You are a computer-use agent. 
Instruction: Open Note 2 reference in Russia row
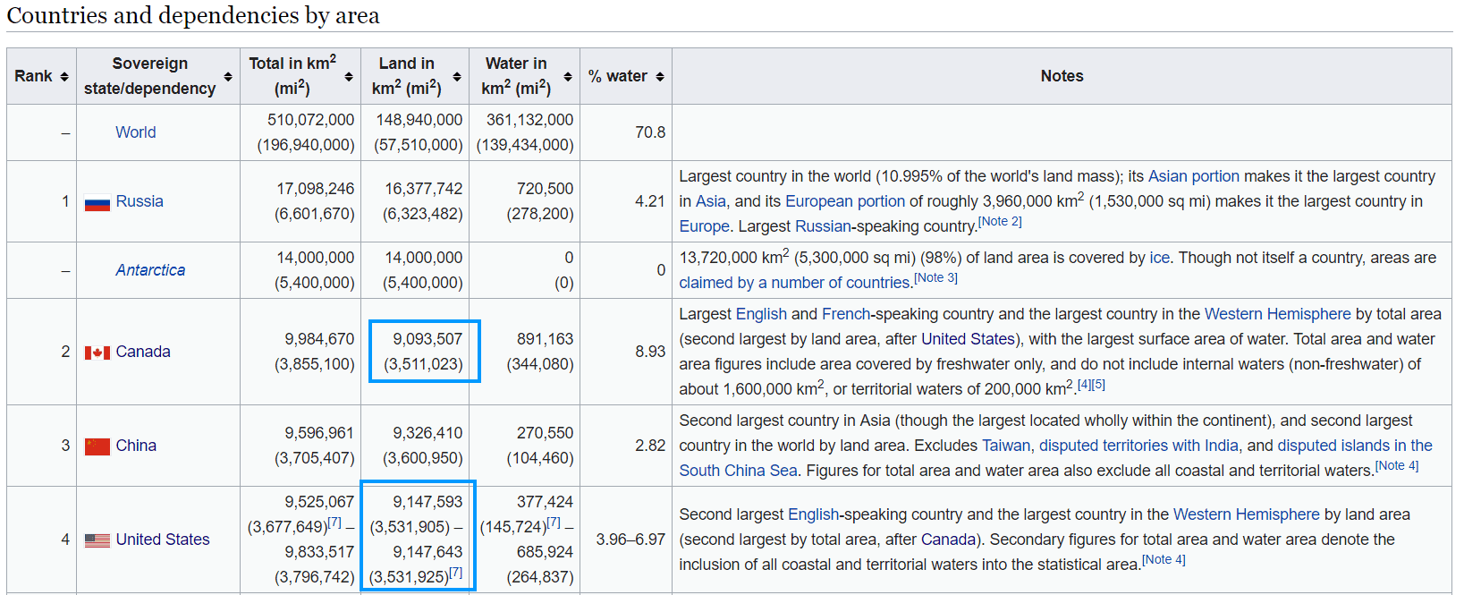tap(1000, 221)
